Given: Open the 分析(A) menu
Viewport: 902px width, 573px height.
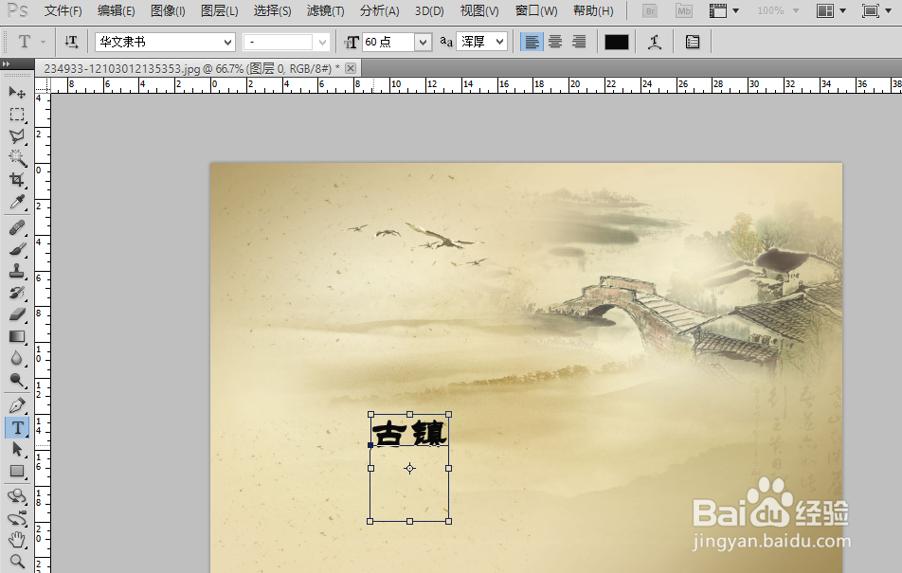Looking at the screenshot, I should pos(380,11).
